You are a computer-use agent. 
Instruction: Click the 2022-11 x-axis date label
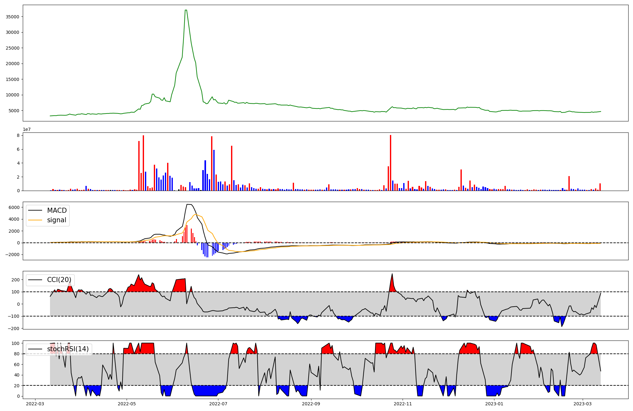pos(403,404)
